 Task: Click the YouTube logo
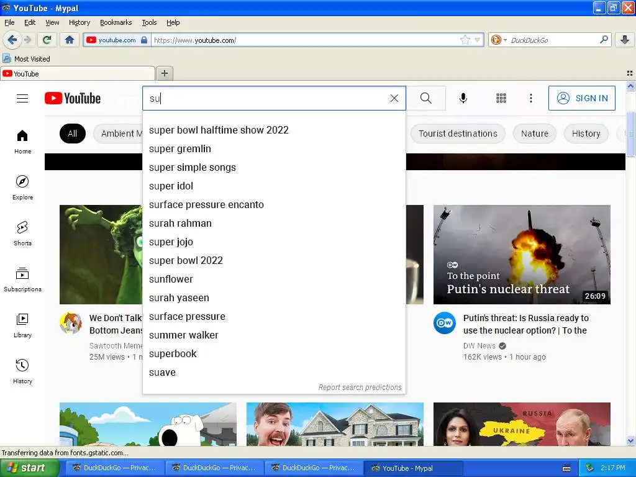pos(73,98)
